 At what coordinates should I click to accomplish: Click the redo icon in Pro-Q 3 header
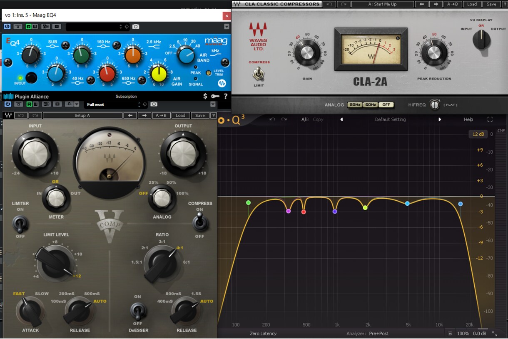pyautogui.click(x=284, y=120)
